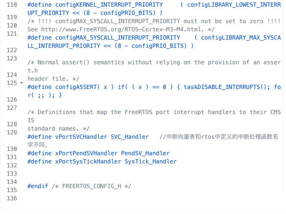Click the #endif directive
This screenshot has height=214, width=286.
pyautogui.click(x=38, y=186)
